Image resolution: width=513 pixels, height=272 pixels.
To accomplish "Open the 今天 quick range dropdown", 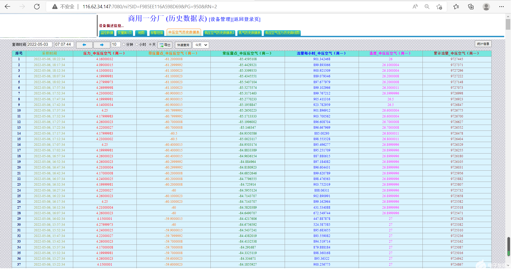I will (x=201, y=45).
